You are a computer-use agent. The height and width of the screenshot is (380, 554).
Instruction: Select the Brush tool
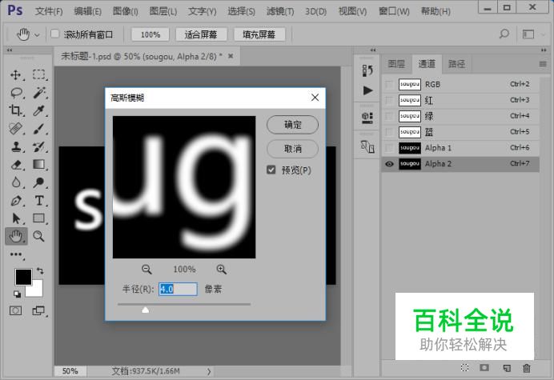[39, 129]
